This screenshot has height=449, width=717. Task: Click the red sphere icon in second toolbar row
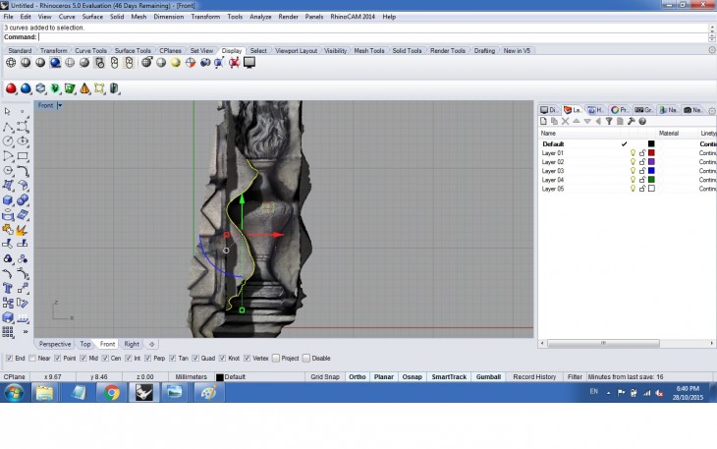(x=11, y=88)
